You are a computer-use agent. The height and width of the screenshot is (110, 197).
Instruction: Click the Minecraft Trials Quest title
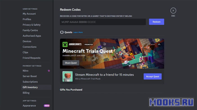[88, 51]
